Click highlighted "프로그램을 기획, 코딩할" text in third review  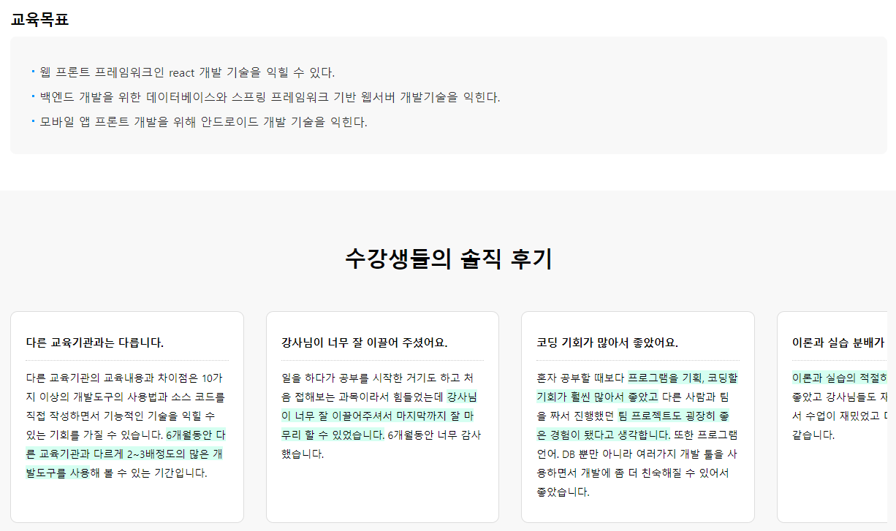click(x=683, y=378)
